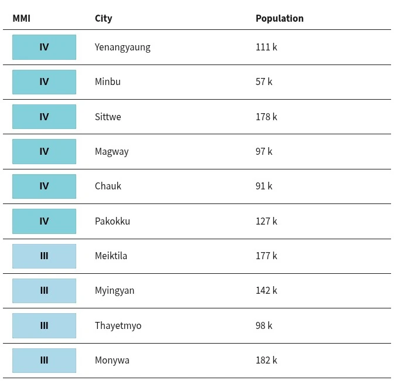This screenshot has width=394, height=387.
Task: Click the City column header
Action: pyautogui.click(x=104, y=18)
